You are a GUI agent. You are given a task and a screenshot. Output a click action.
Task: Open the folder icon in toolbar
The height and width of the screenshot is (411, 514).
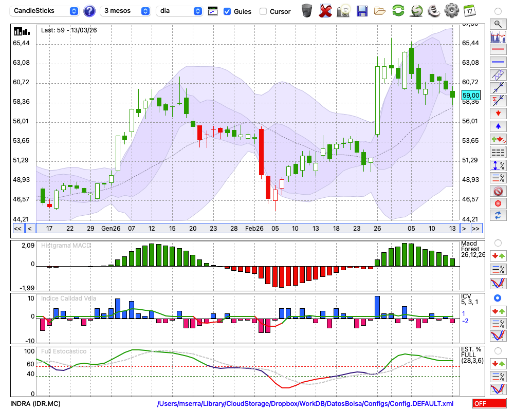(x=380, y=10)
